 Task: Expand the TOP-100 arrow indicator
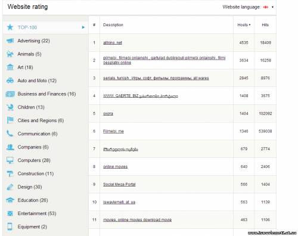pos(83,27)
